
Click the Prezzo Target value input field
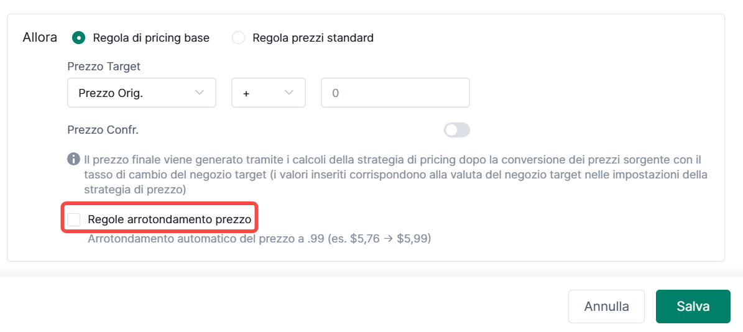pyautogui.click(x=395, y=93)
